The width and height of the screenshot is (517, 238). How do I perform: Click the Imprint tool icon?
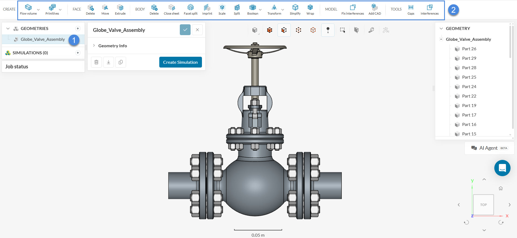(x=207, y=8)
